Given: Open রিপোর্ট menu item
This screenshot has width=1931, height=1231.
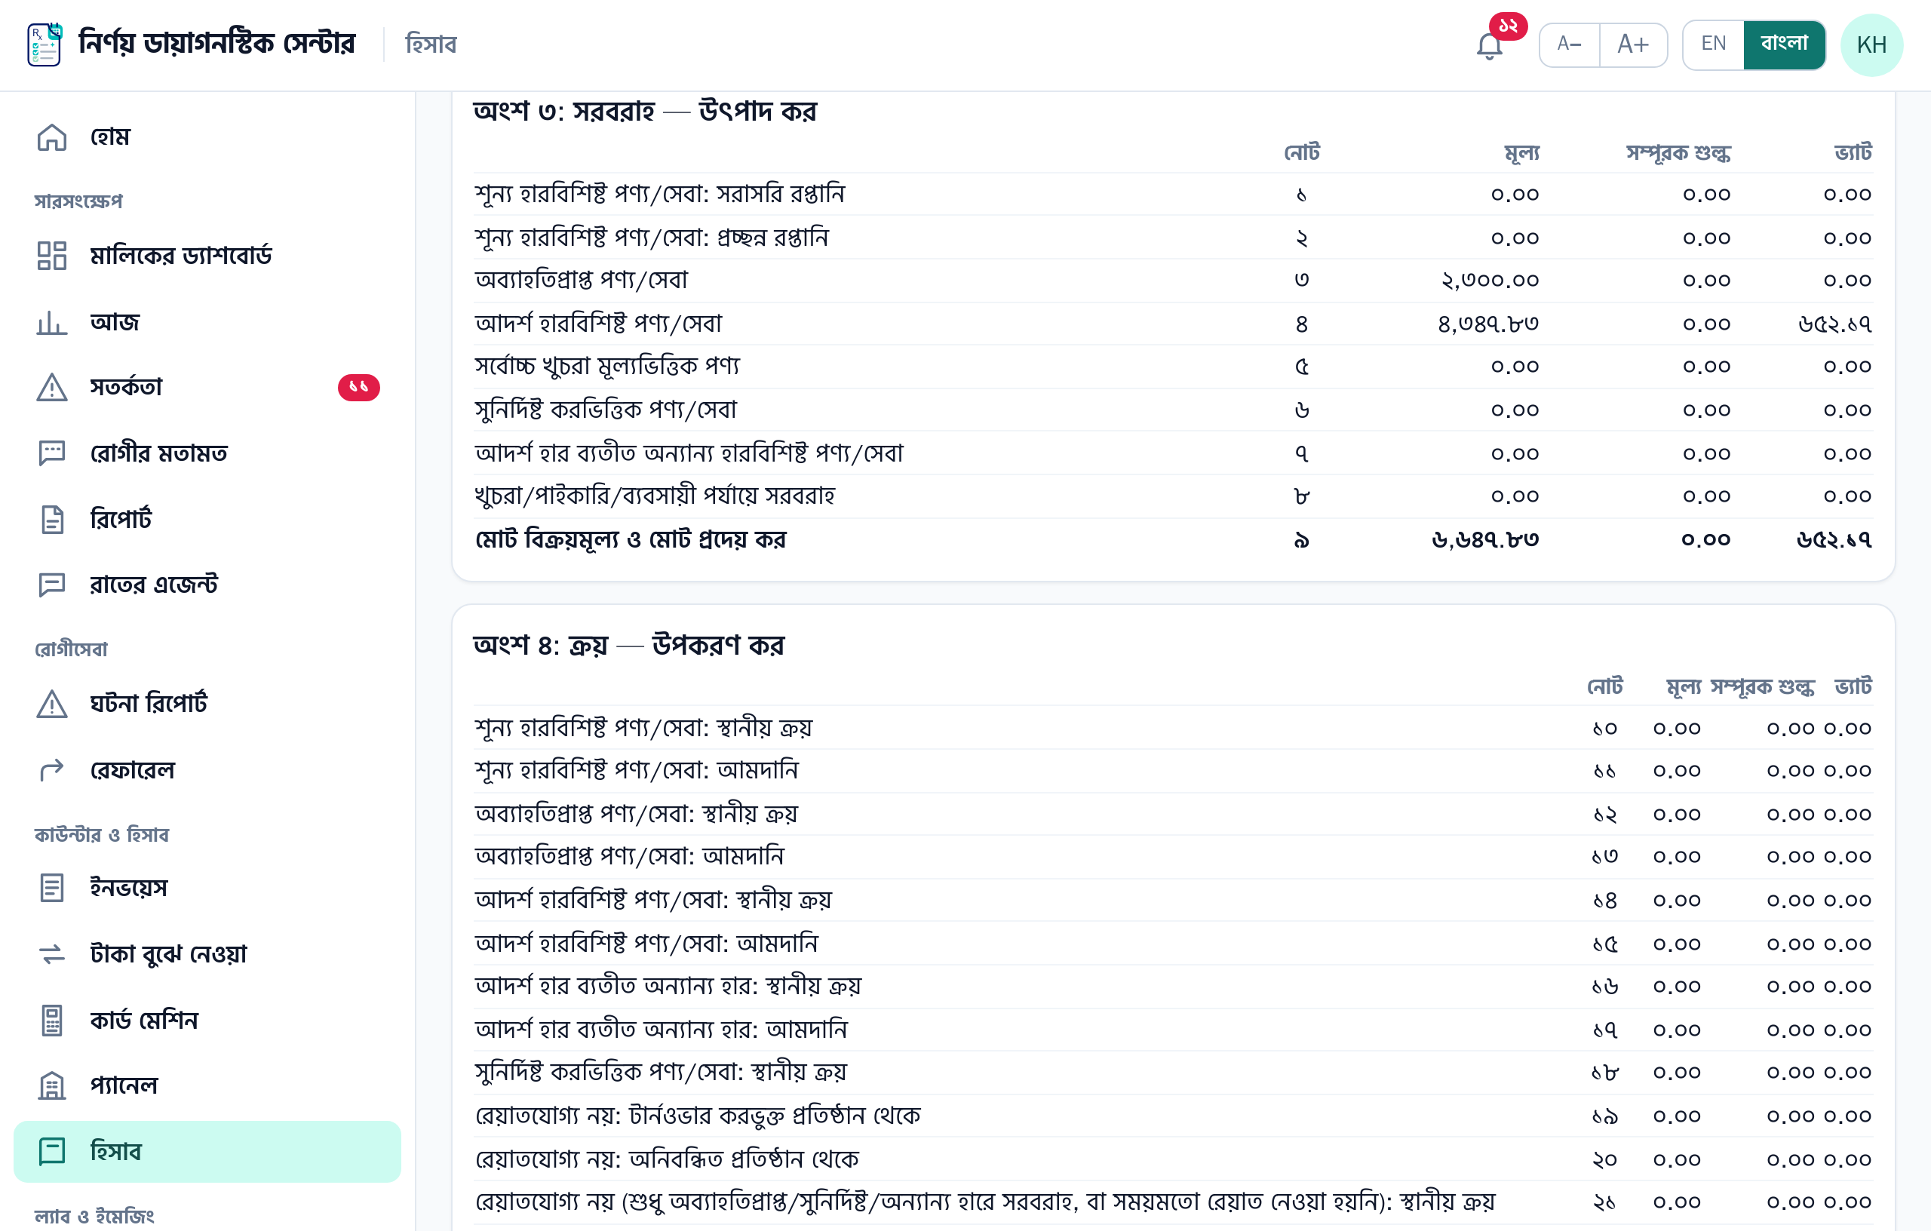Looking at the screenshot, I should pos(207,519).
